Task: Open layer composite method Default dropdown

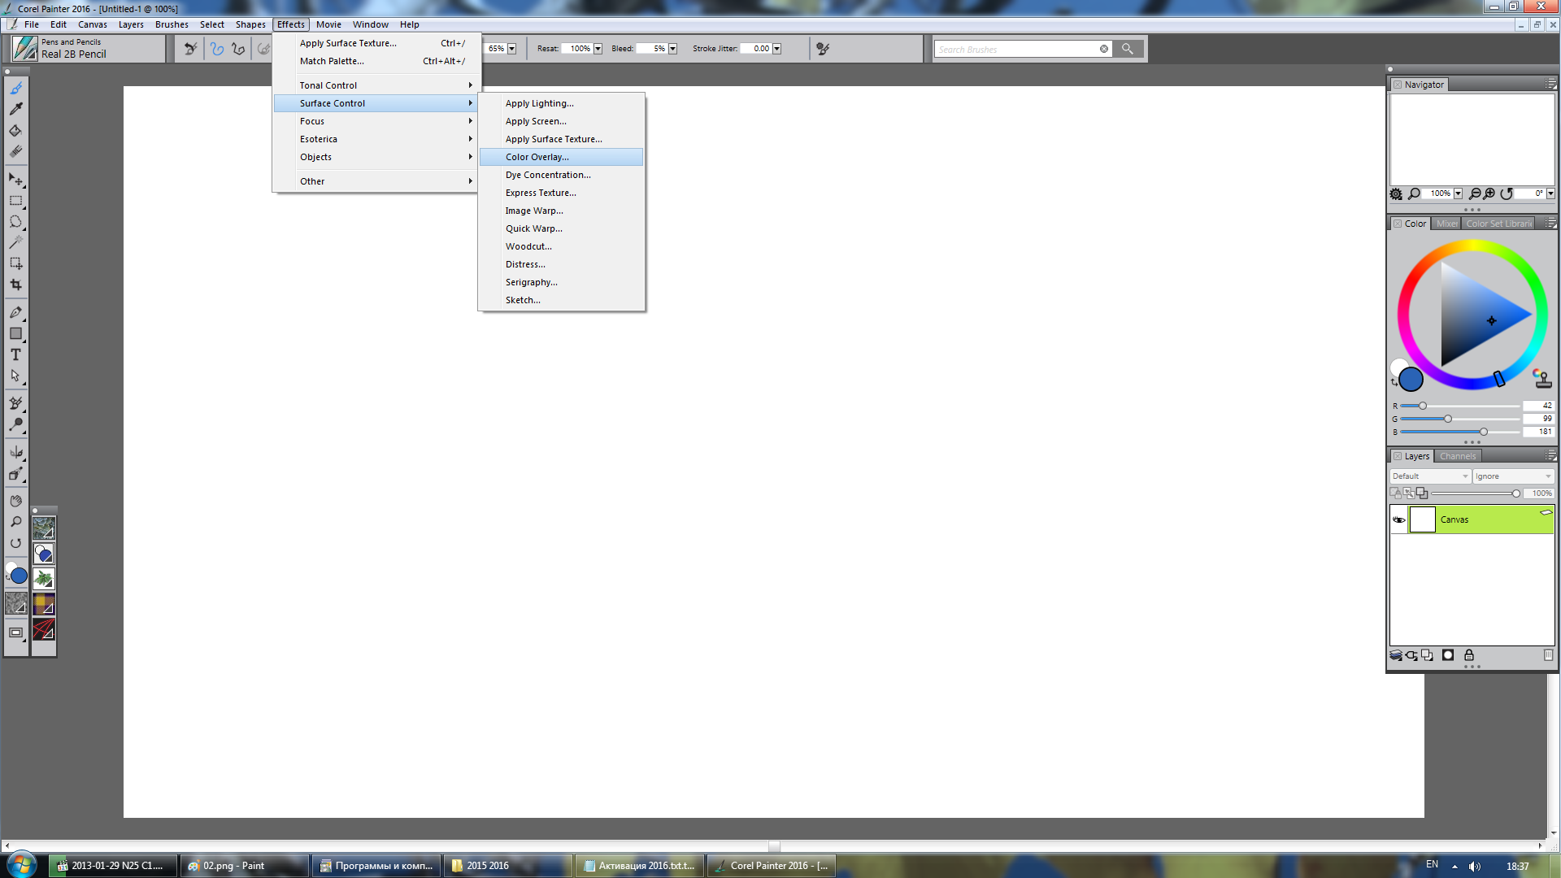Action: pyautogui.click(x=1430, y=476)
